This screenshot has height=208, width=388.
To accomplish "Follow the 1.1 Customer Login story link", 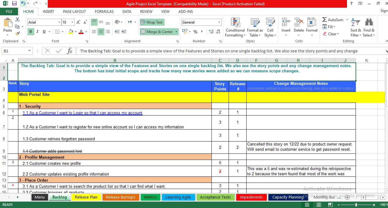I will click(82, 113).
